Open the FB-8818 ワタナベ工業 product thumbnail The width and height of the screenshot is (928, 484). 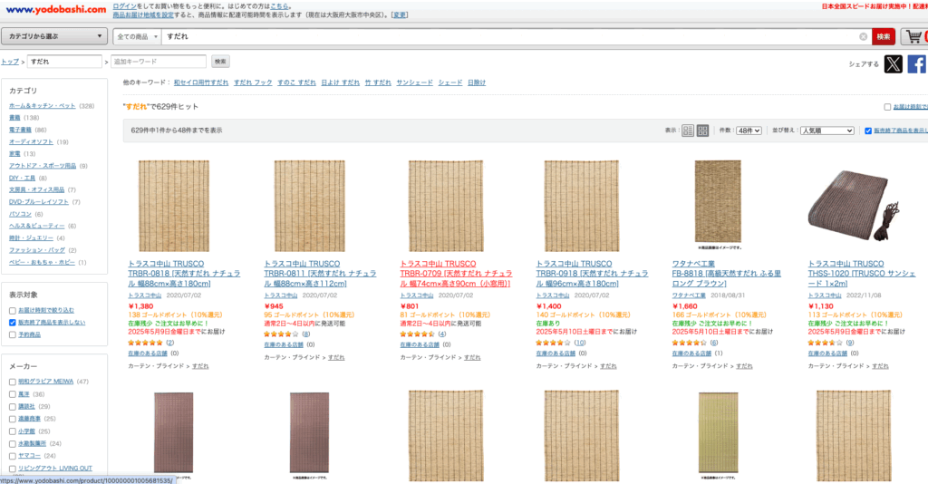[718, 206]
